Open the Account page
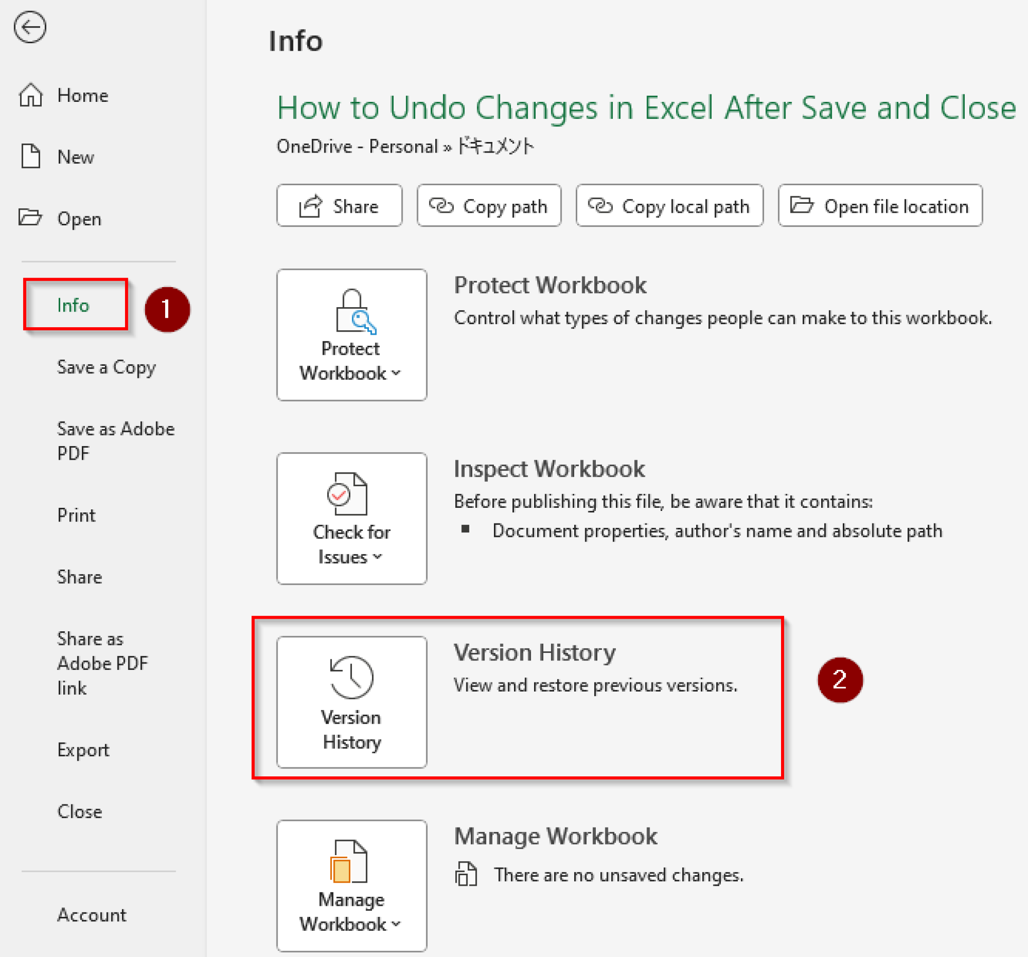Image resolution: width=1028 pixels, height=957 pixels. click(91, 915)
